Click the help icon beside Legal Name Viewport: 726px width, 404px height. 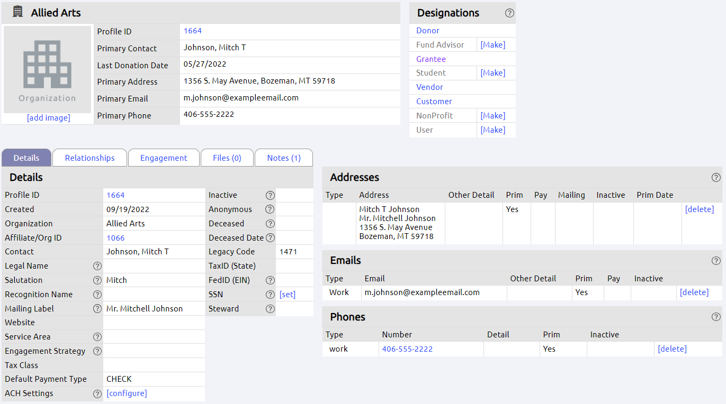point(97,265)
